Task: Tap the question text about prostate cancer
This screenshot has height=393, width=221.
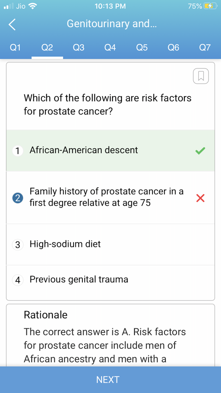Action: (x=107, y=105)
